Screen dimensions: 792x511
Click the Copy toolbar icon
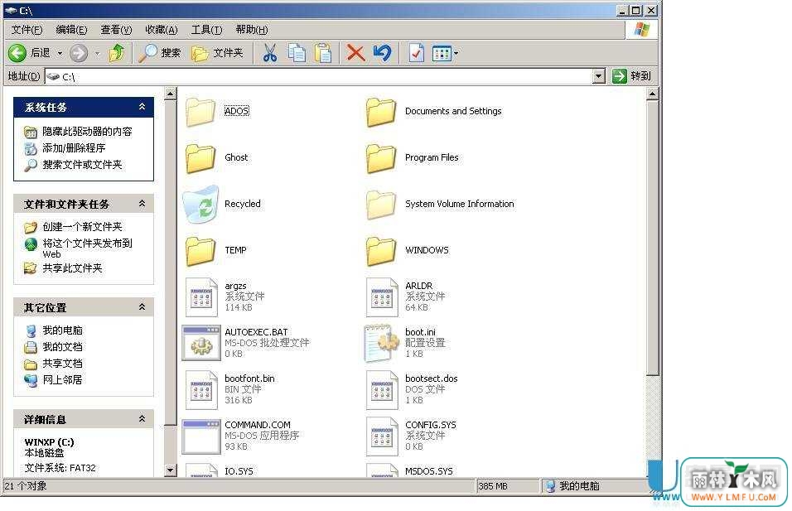[297, 52]
